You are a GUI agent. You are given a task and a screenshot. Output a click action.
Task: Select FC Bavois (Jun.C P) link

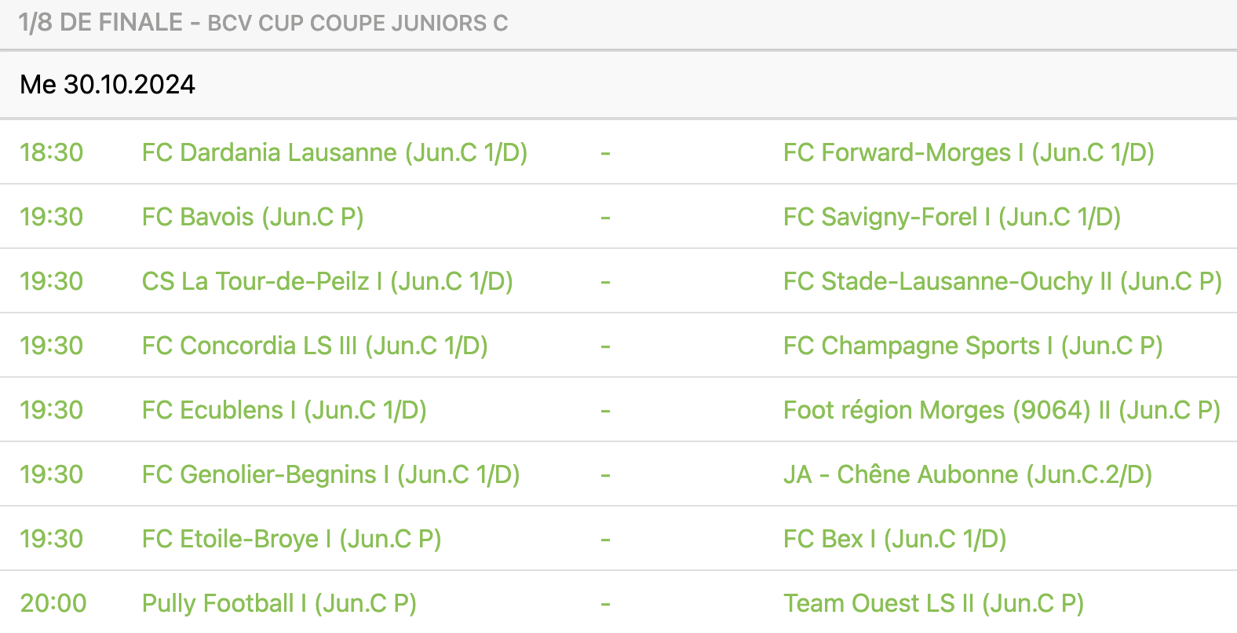253,217
